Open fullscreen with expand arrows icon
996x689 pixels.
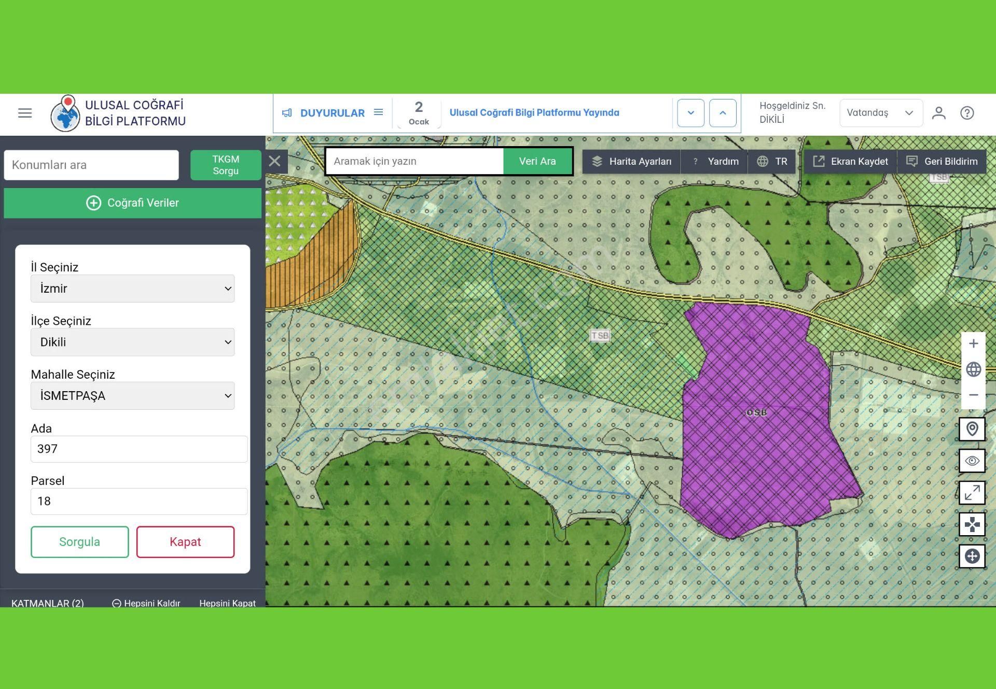coord(972,493)
